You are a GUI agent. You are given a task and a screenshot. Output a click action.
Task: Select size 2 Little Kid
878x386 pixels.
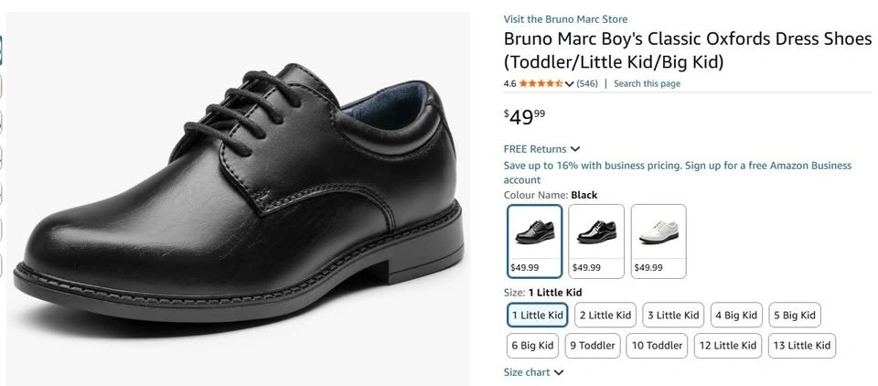[605, 316]
